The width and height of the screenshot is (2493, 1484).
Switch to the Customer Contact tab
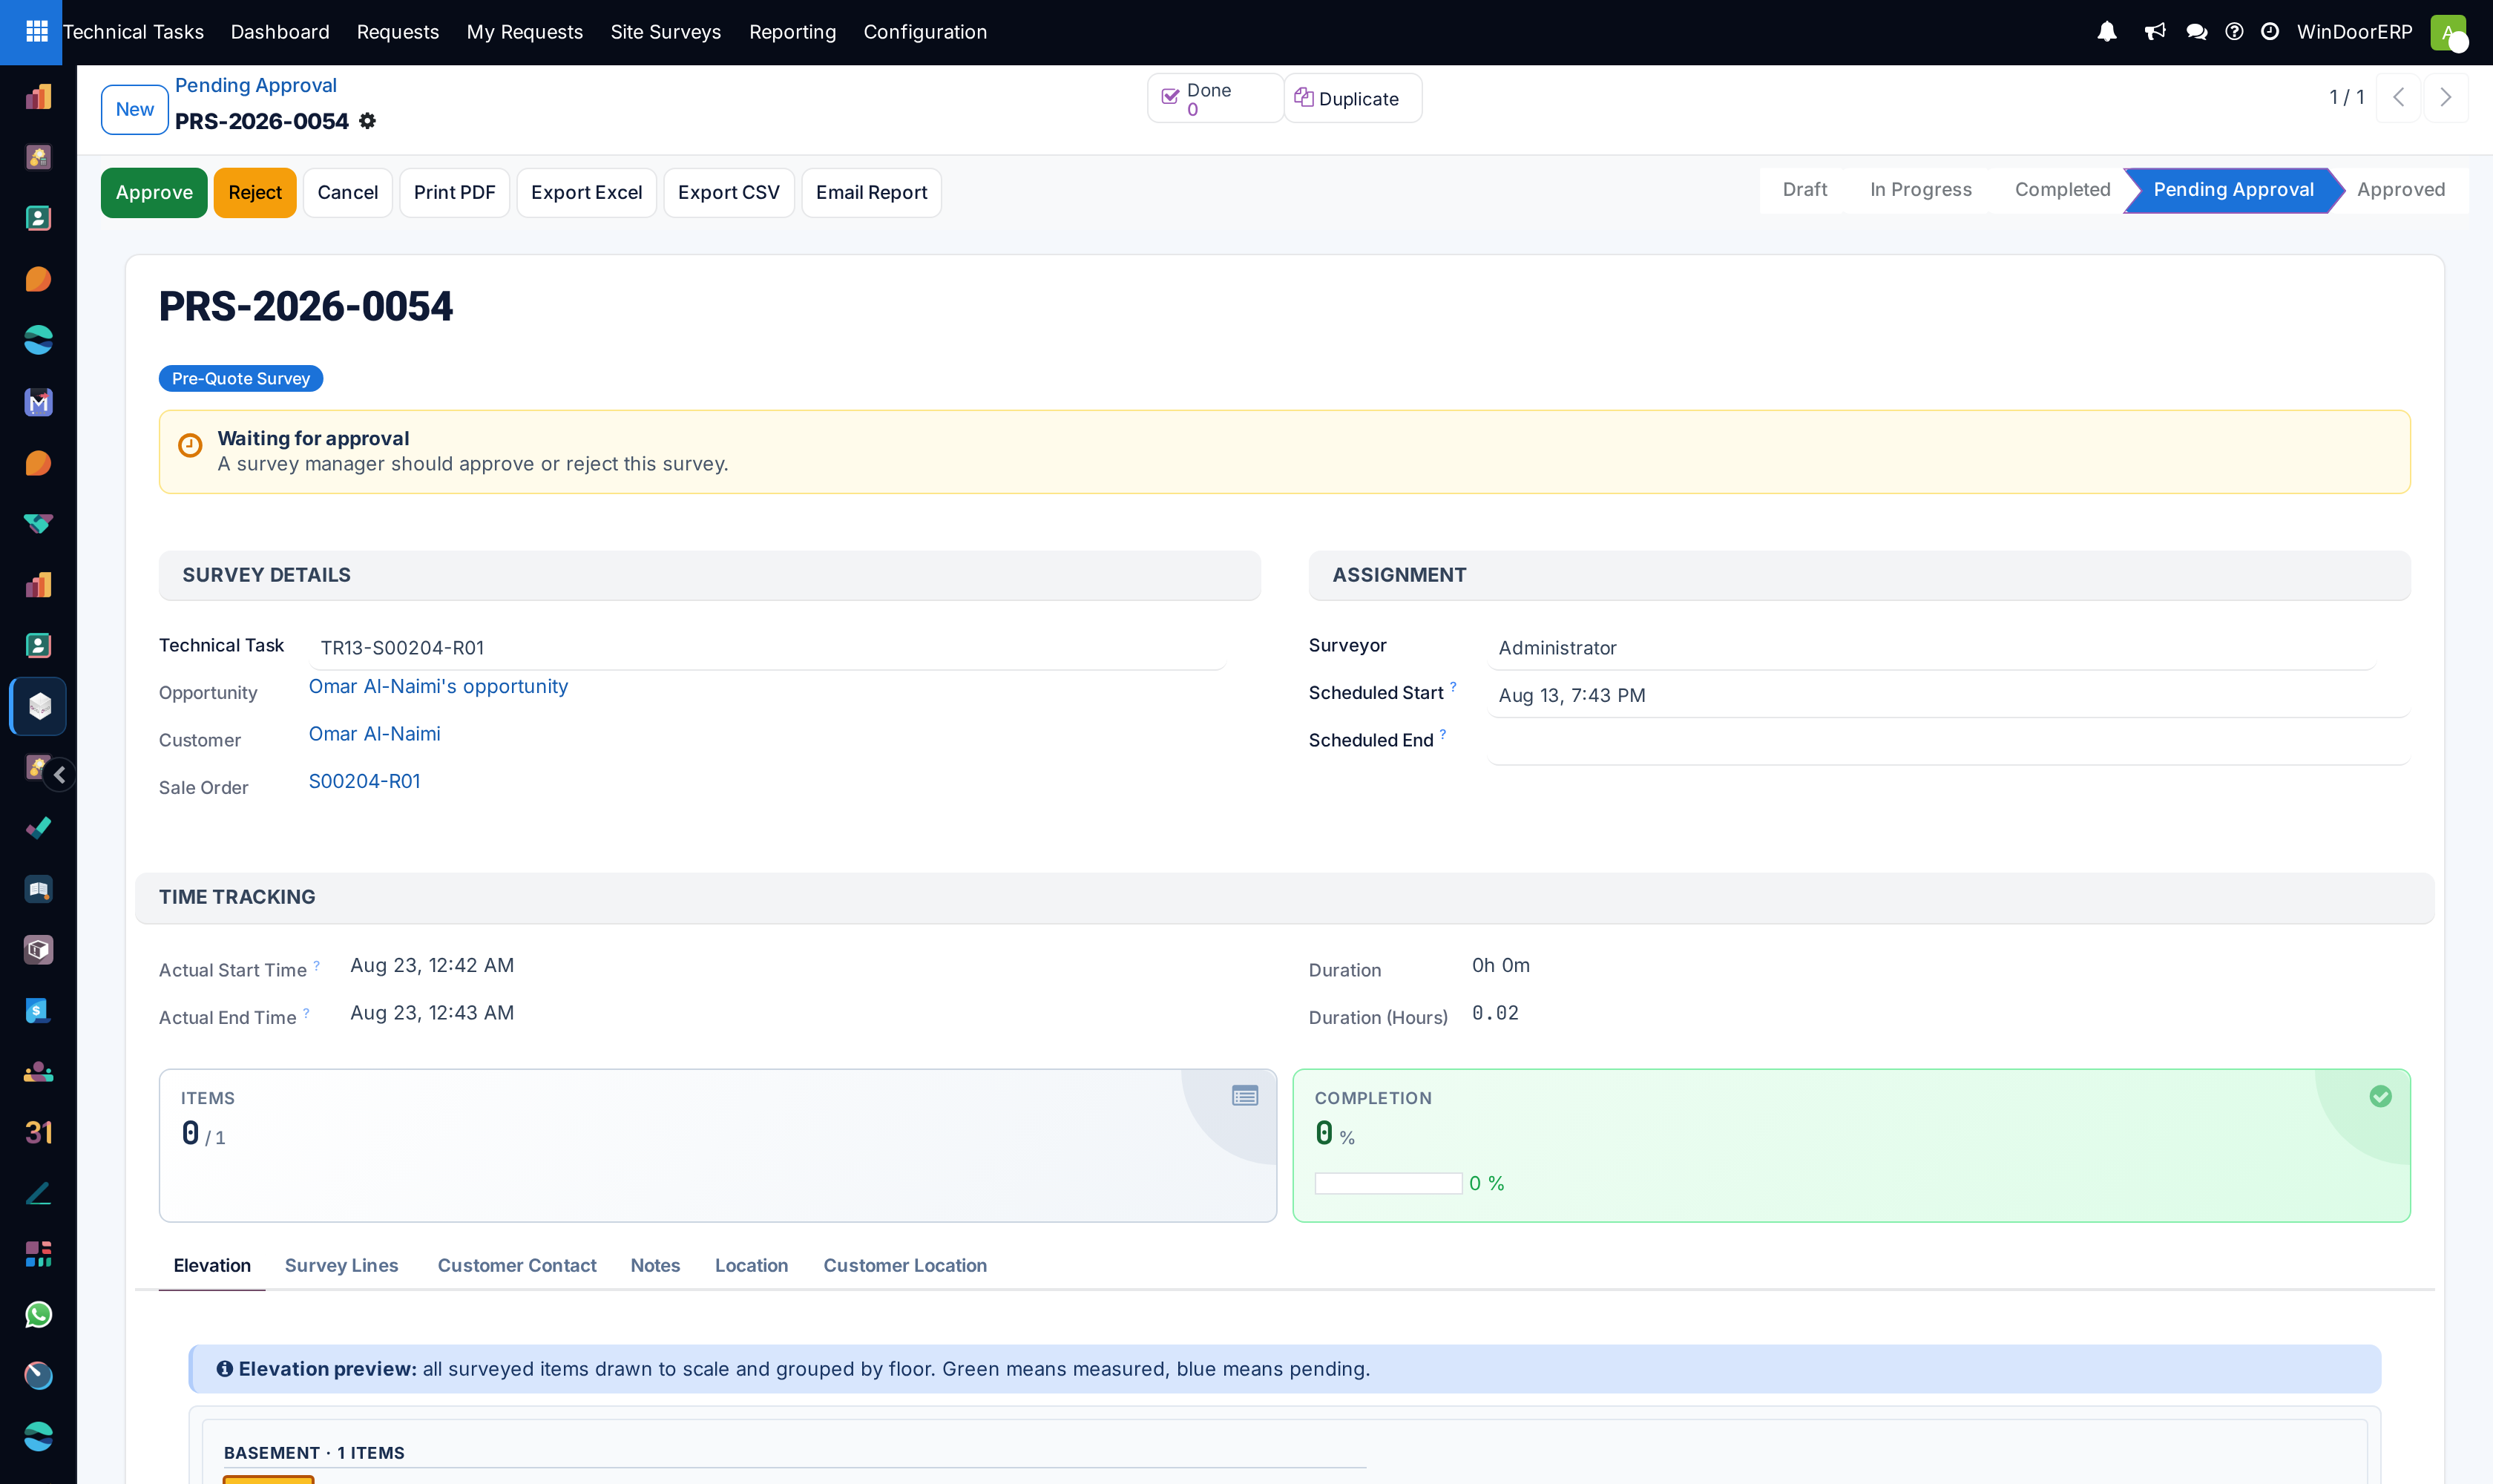(x=517, y=1265)
